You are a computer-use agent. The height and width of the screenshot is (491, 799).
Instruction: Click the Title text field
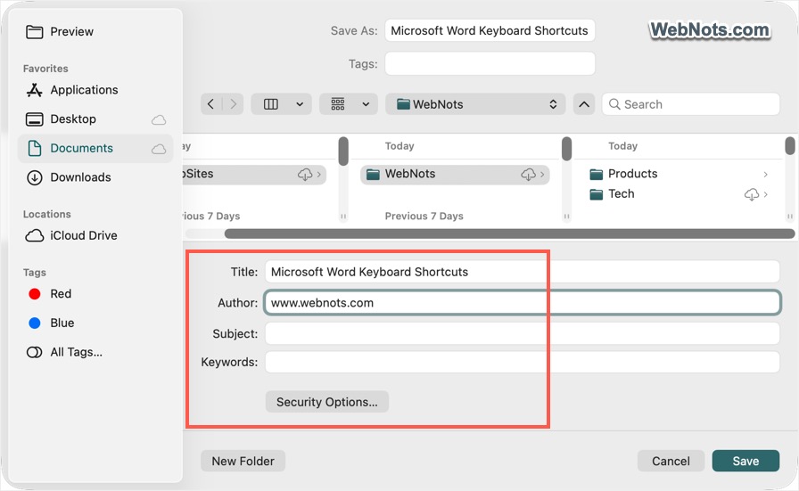point(523,272)
